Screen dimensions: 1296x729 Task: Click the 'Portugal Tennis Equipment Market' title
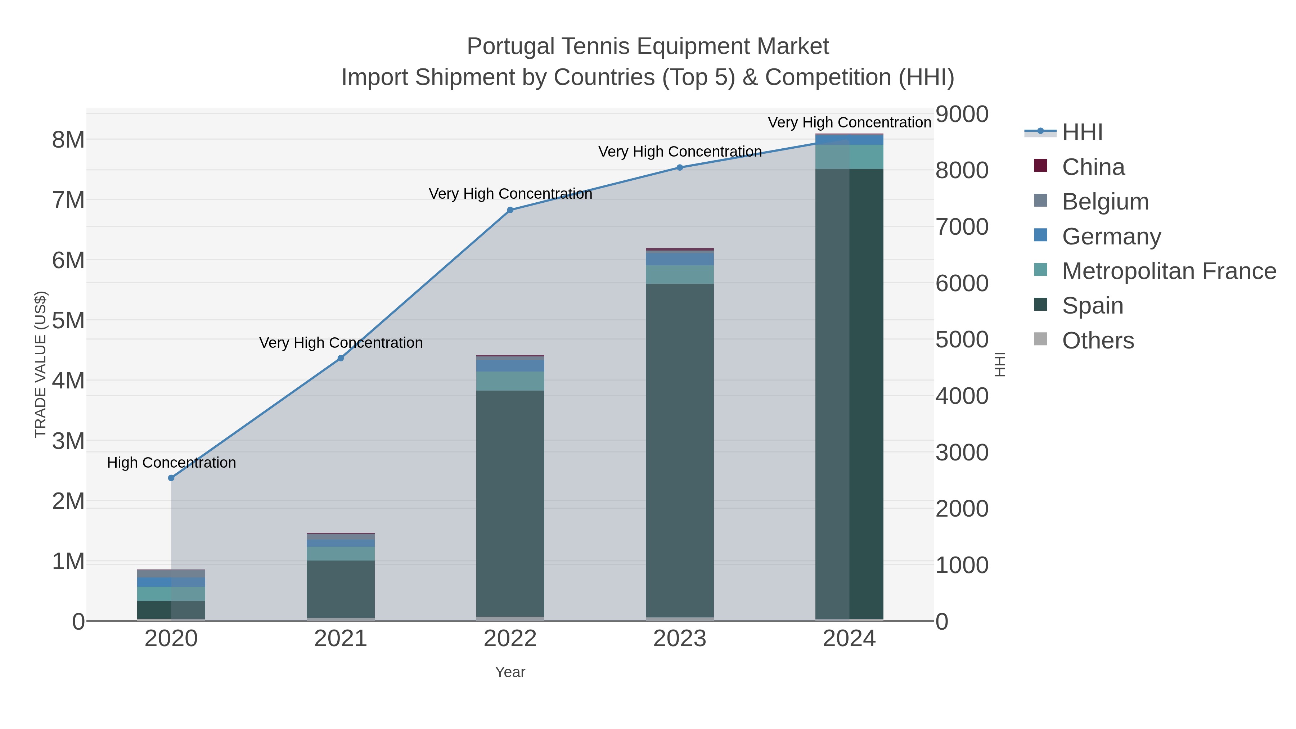(648, 46)
